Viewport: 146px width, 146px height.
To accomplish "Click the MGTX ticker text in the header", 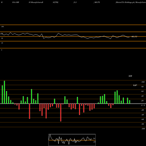I will click(x=97, y=2).
